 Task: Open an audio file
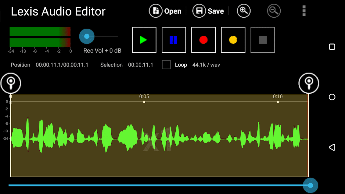[x=165, y=11]
